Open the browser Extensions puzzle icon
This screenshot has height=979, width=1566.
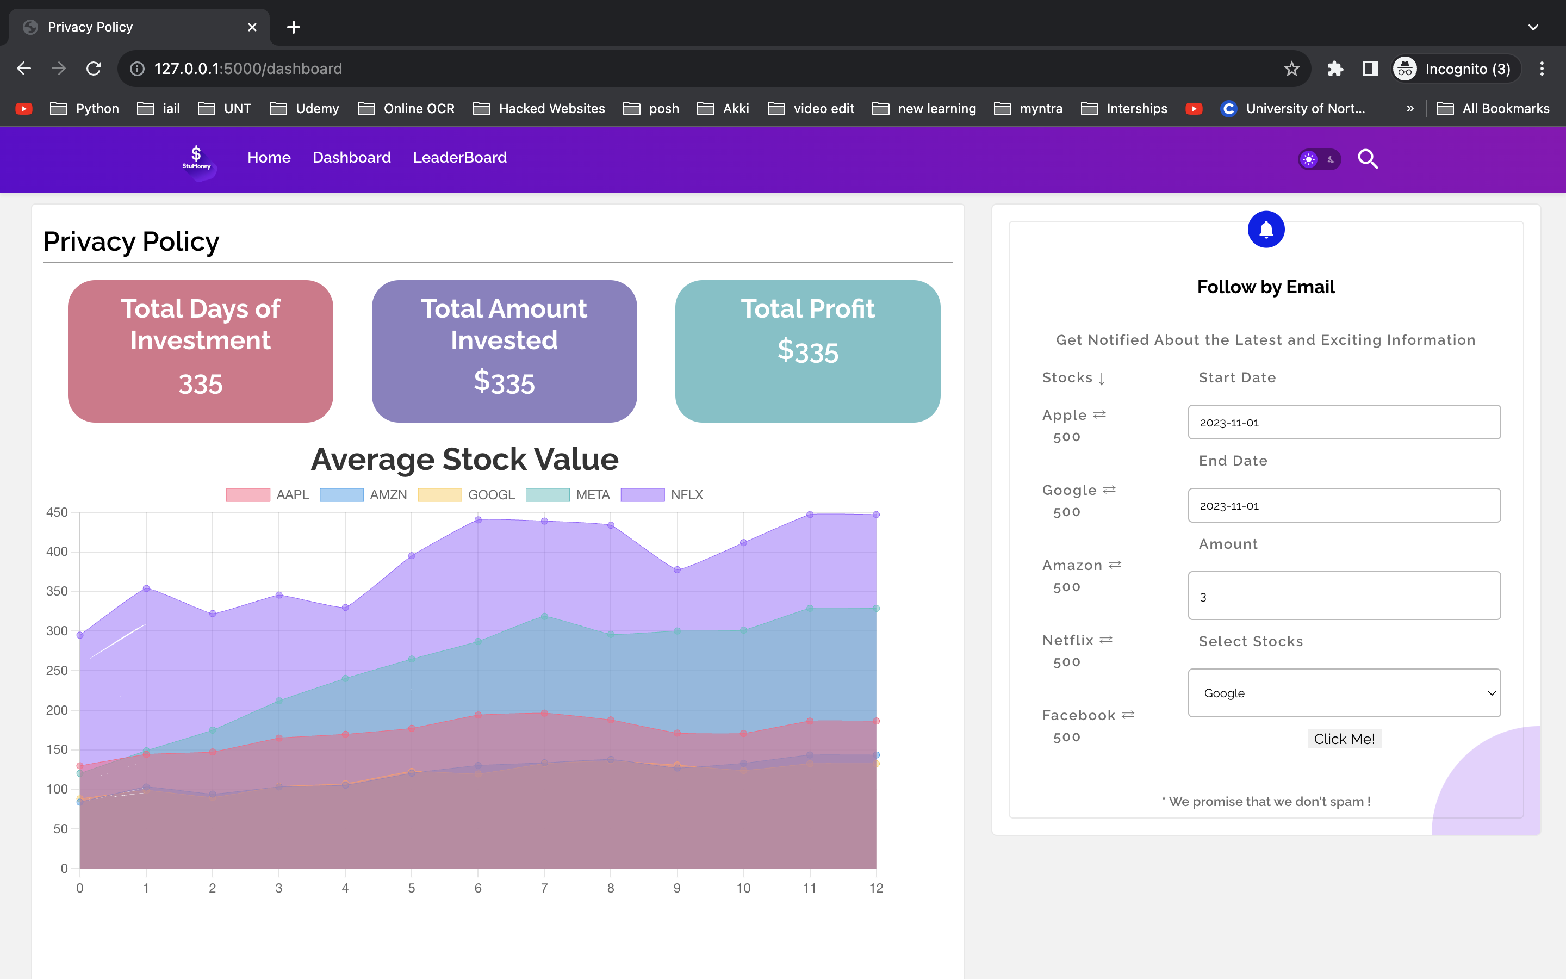tap(1335, 69)
